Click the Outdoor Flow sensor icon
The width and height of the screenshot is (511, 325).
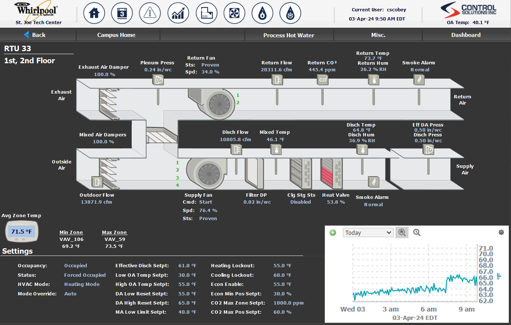point(97,182)
